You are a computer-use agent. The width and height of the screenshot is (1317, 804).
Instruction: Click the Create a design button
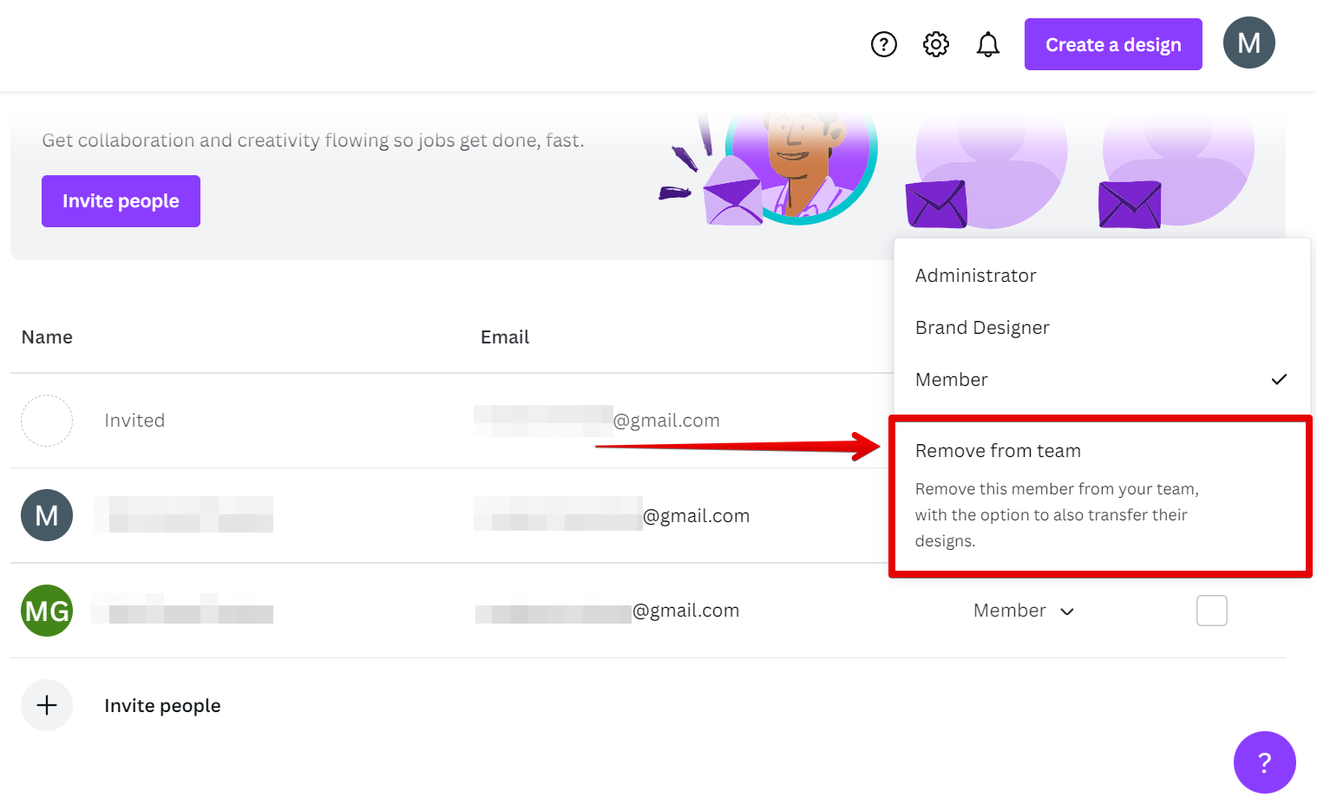[x=1112, y=44]
